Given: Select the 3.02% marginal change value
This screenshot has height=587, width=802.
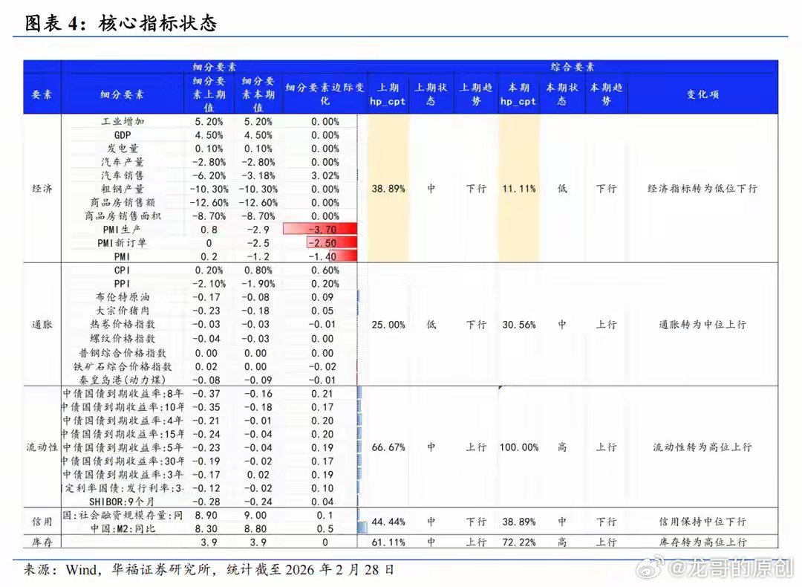Looking at the screenshot, I should 325,175.
